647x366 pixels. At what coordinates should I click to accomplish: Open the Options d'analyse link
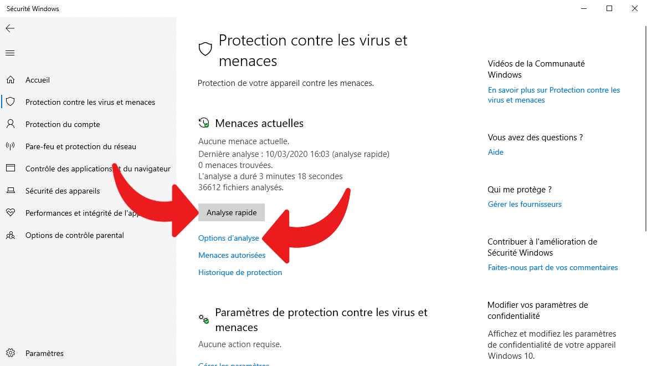click(229, 238)
